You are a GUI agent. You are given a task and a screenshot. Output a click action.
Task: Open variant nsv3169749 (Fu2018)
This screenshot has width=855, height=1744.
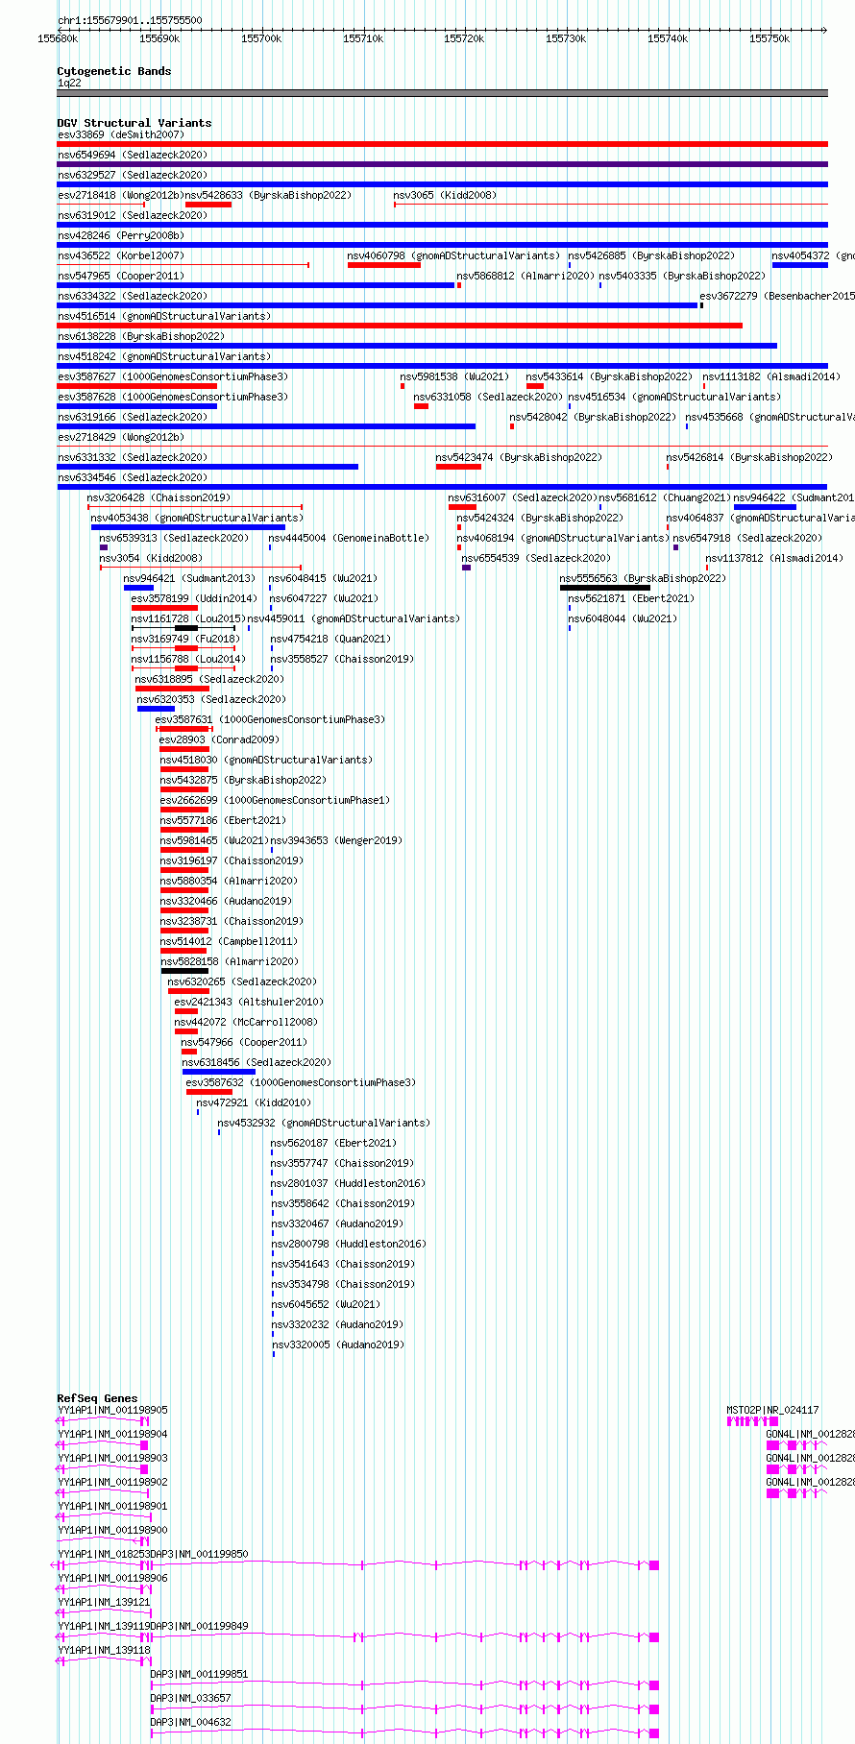point(185,639)
